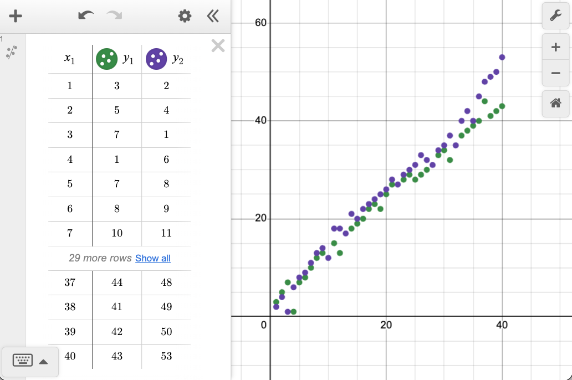Delete the table with the X button
The width and height of the screenshot is (572, 380).
tap(218, 45)
